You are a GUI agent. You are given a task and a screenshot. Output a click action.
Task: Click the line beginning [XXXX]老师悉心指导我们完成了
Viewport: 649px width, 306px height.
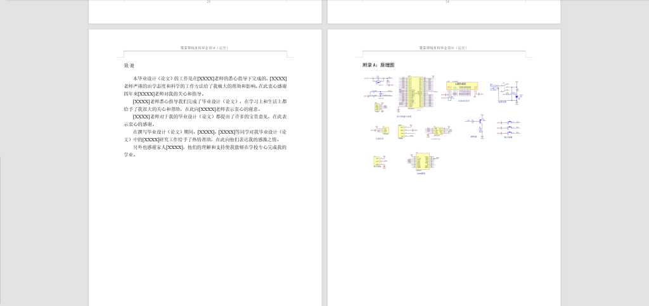point(210,101)
